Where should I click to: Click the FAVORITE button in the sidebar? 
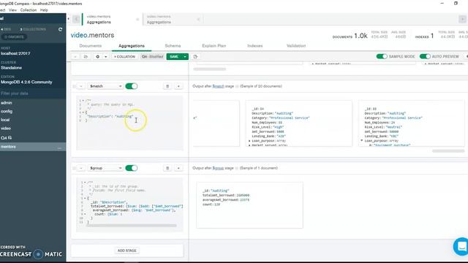(14, 37)
